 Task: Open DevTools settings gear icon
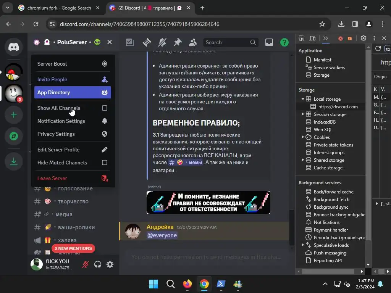click(364, 39)
